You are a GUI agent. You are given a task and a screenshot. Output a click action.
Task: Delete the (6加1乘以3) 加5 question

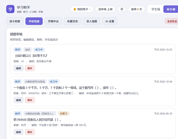click(30, 68)
